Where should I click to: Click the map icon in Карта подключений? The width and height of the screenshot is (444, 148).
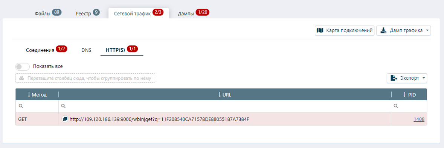(x=320, y=30)
